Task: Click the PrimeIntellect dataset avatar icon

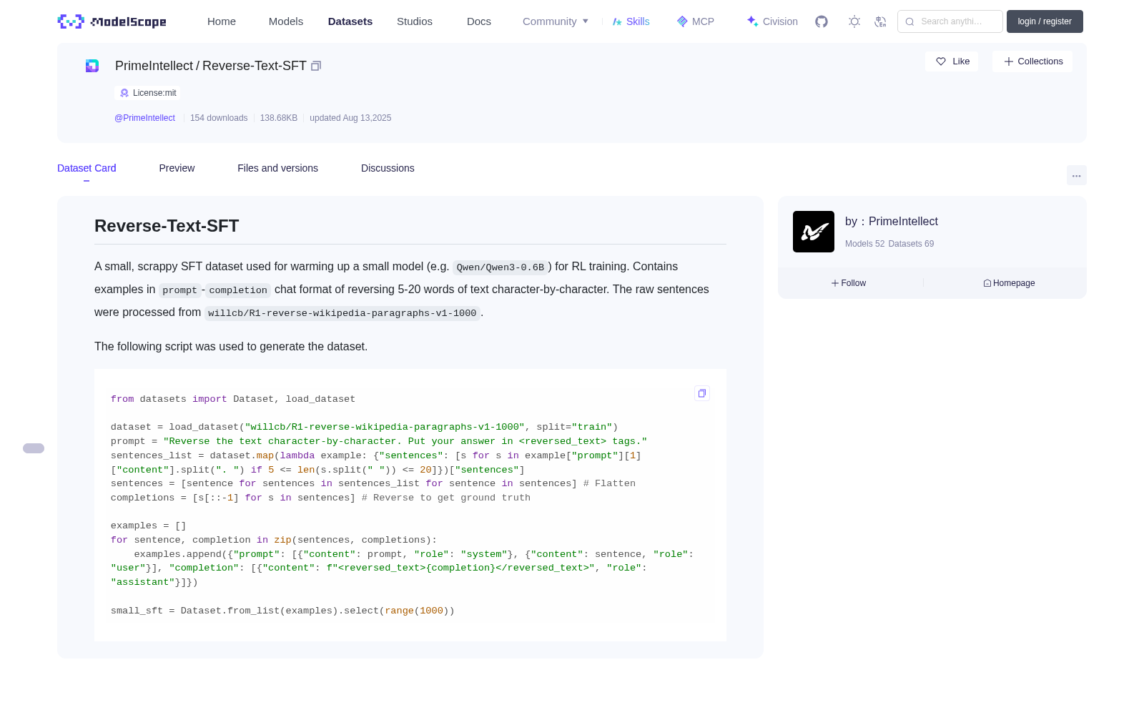Action: (x=92, y=66)
